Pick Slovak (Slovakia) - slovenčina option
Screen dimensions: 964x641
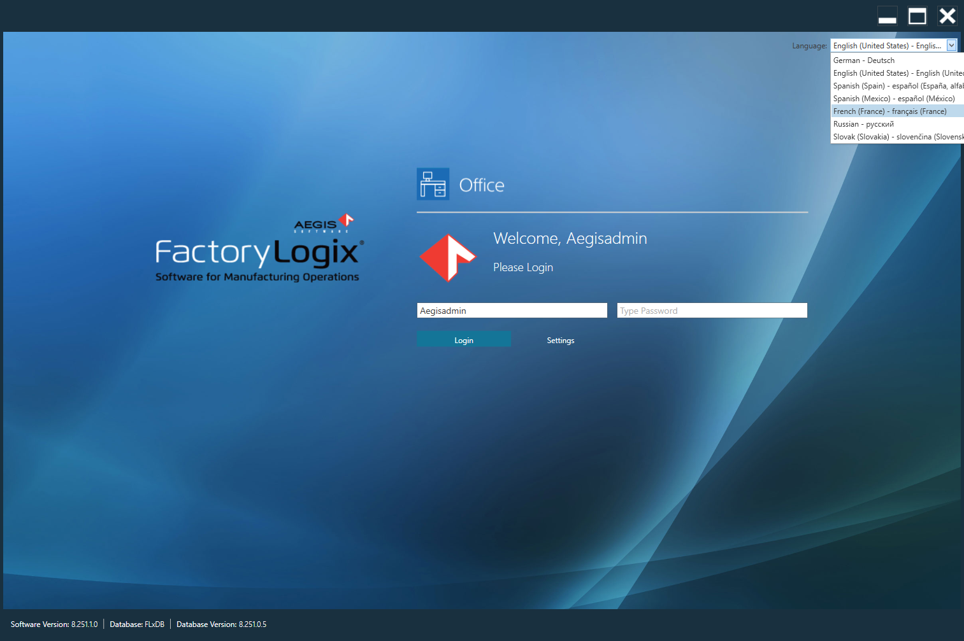coord(892,136)
